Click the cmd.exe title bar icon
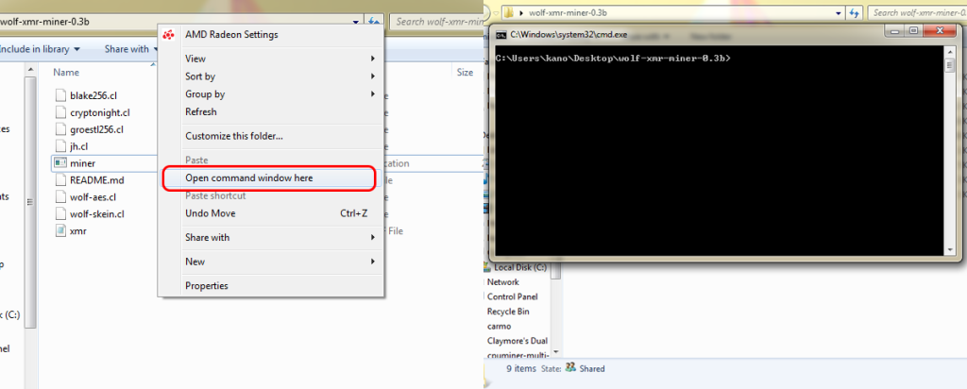967x389 pixels. point(502,35)
